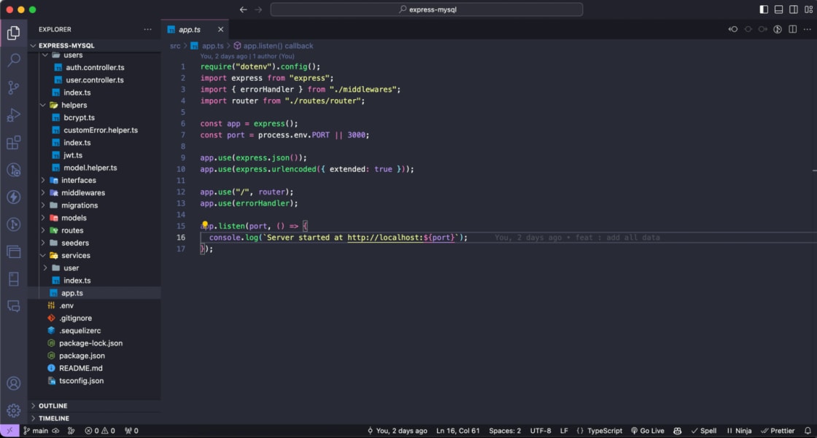The image size is (817, 438).
Task: Expand the seeders folder
Action: [94, 243]
